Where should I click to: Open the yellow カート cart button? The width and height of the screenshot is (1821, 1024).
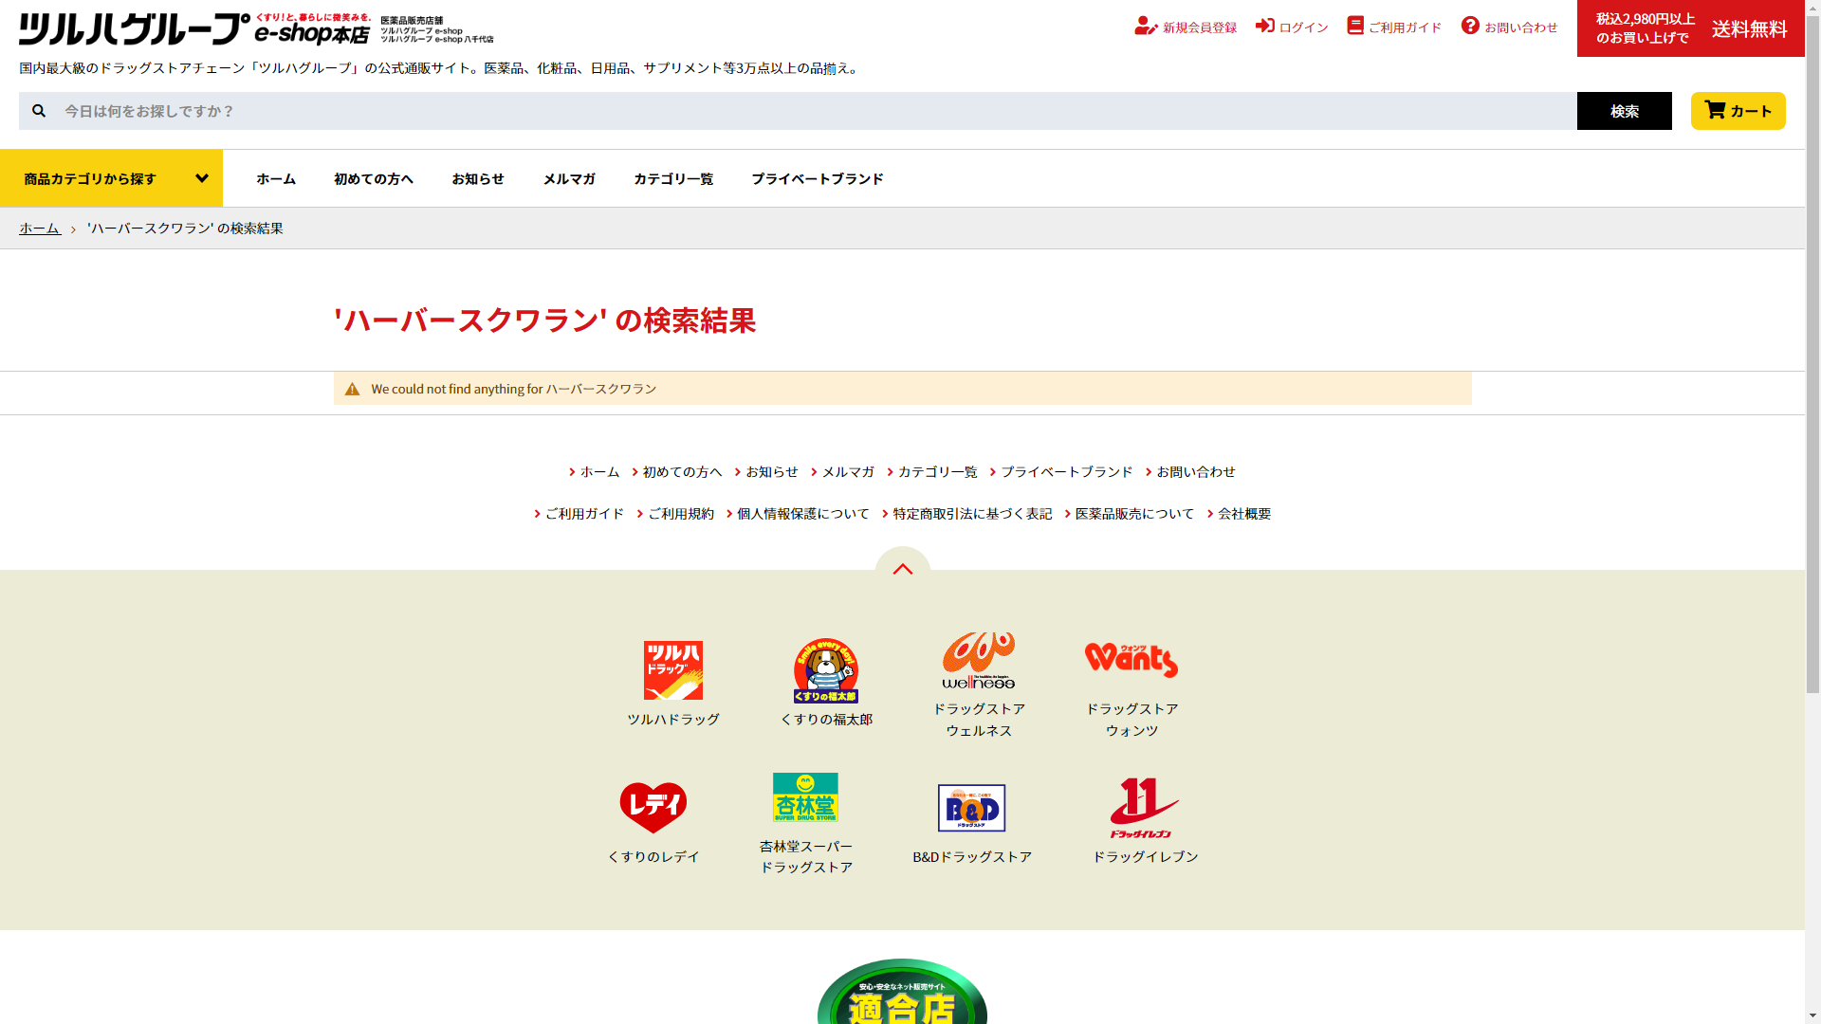point(1738,111)
